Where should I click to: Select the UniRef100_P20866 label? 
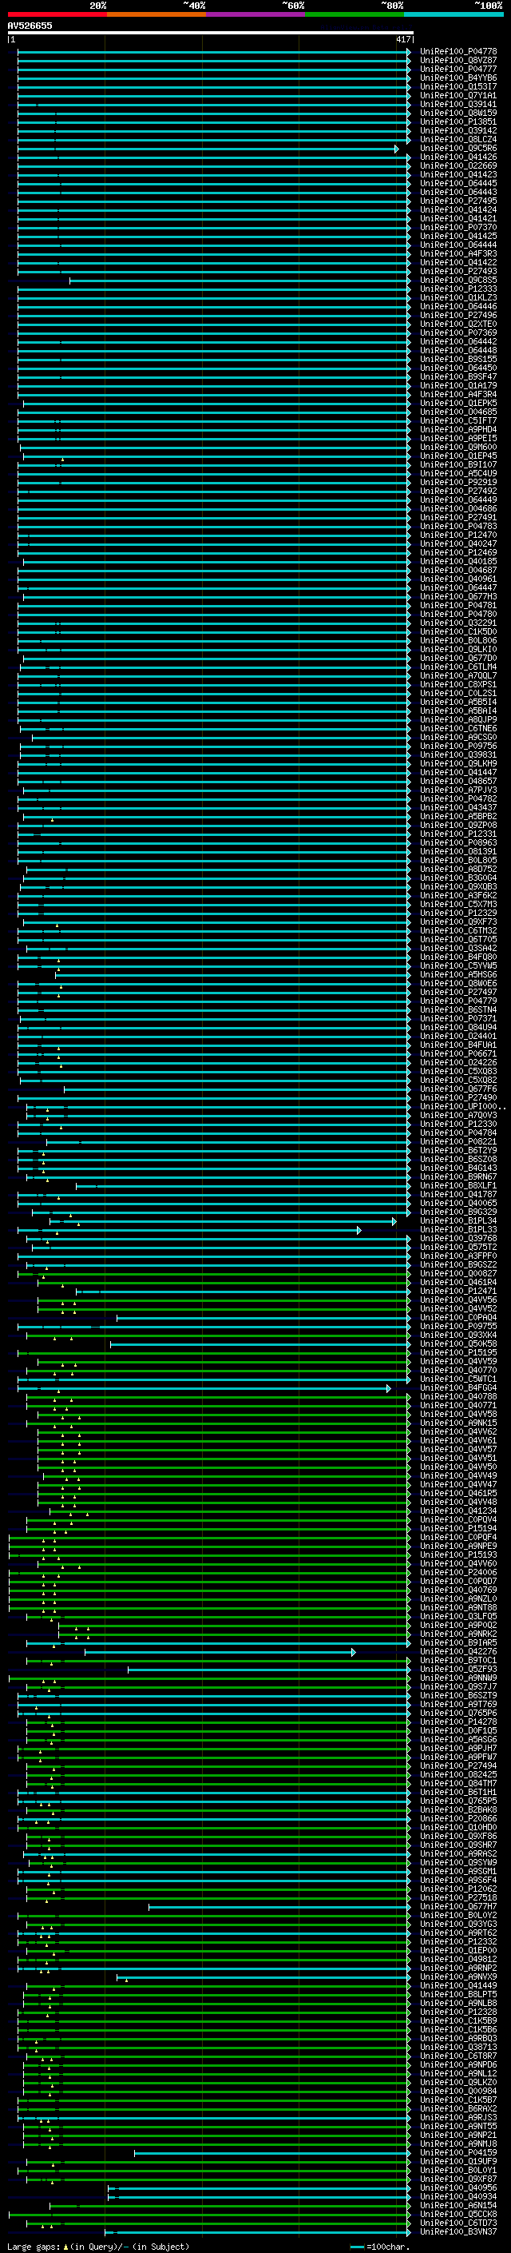point(458,1818)
